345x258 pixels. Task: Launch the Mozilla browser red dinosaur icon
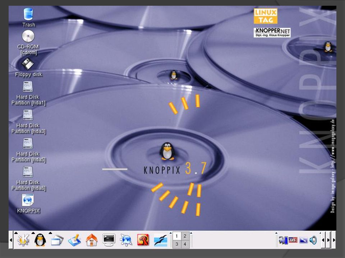point(143,240)
